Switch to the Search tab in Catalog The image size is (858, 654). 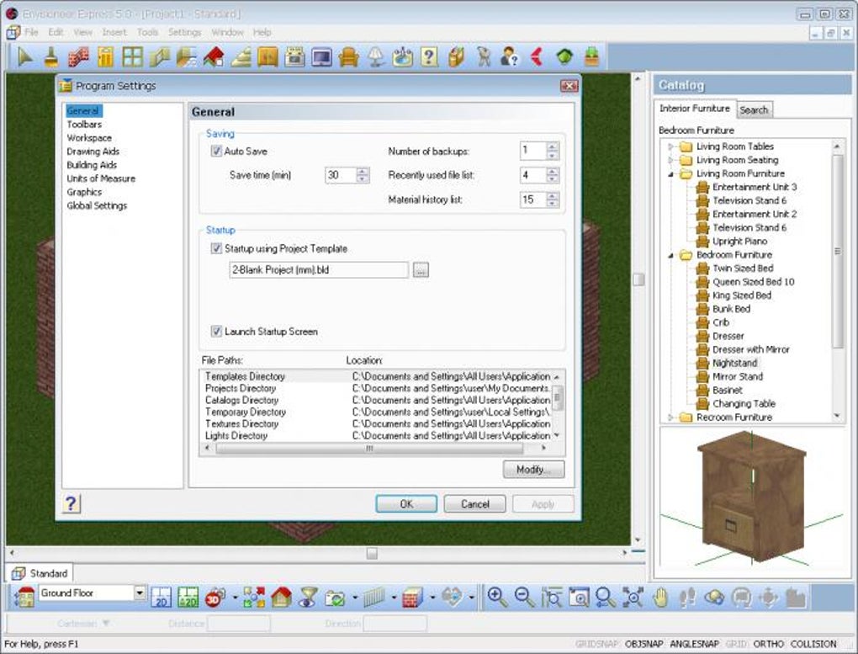pos(753,109)
